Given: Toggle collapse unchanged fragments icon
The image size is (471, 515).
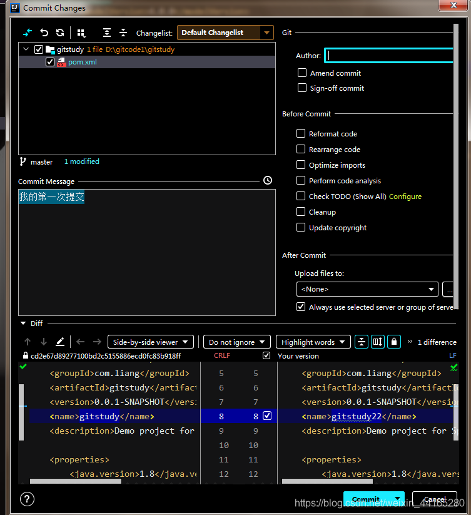Looking at the screenshot, I should pos(362,342).
